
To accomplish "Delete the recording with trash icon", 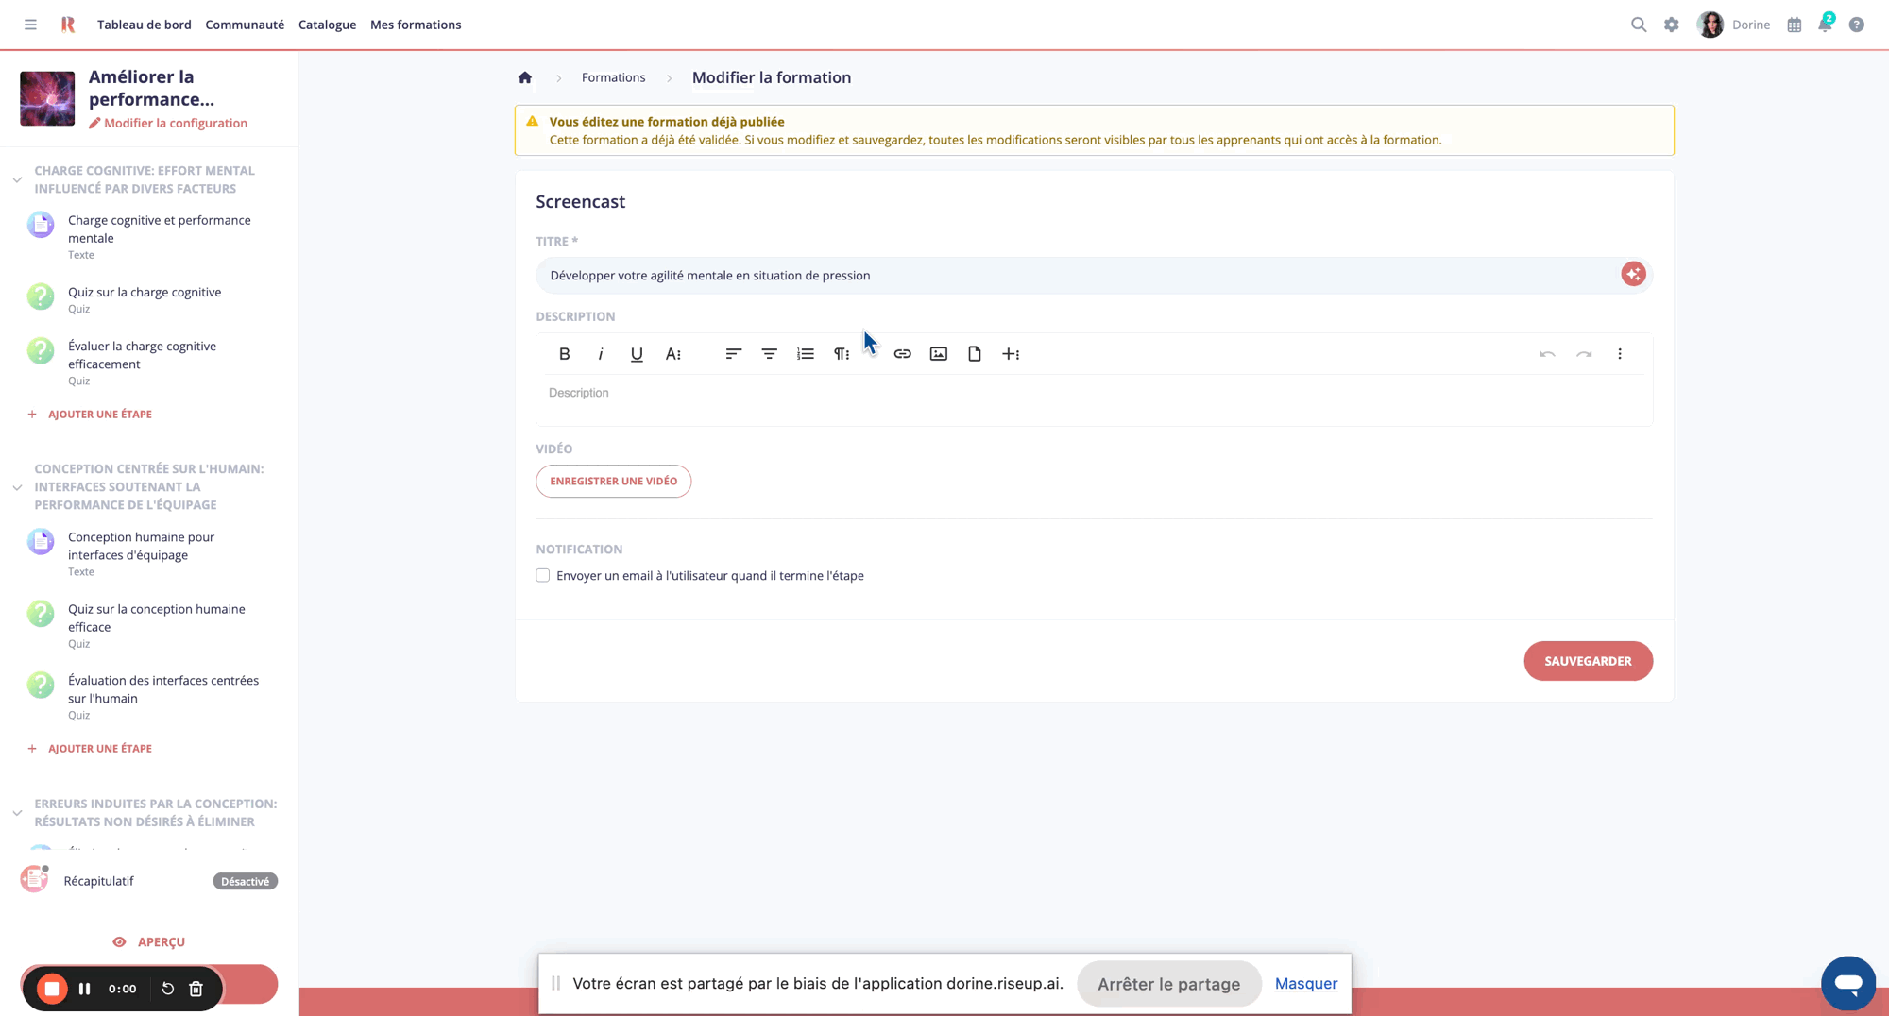I will point(196,989).
